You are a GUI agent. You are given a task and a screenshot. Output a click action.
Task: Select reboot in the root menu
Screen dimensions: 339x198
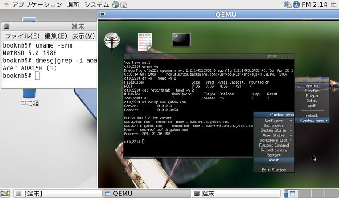[312, 115]
